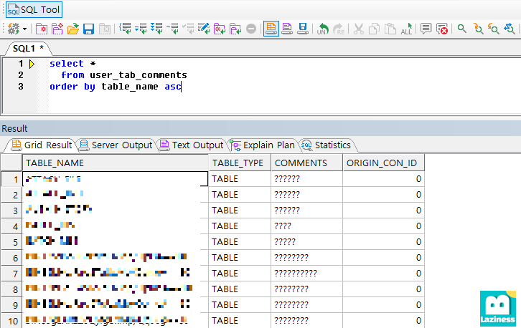Click line number 3 in editor gutter

tap(21, 87)
